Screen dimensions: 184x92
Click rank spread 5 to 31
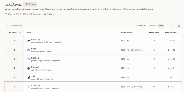tap(172, 87)
